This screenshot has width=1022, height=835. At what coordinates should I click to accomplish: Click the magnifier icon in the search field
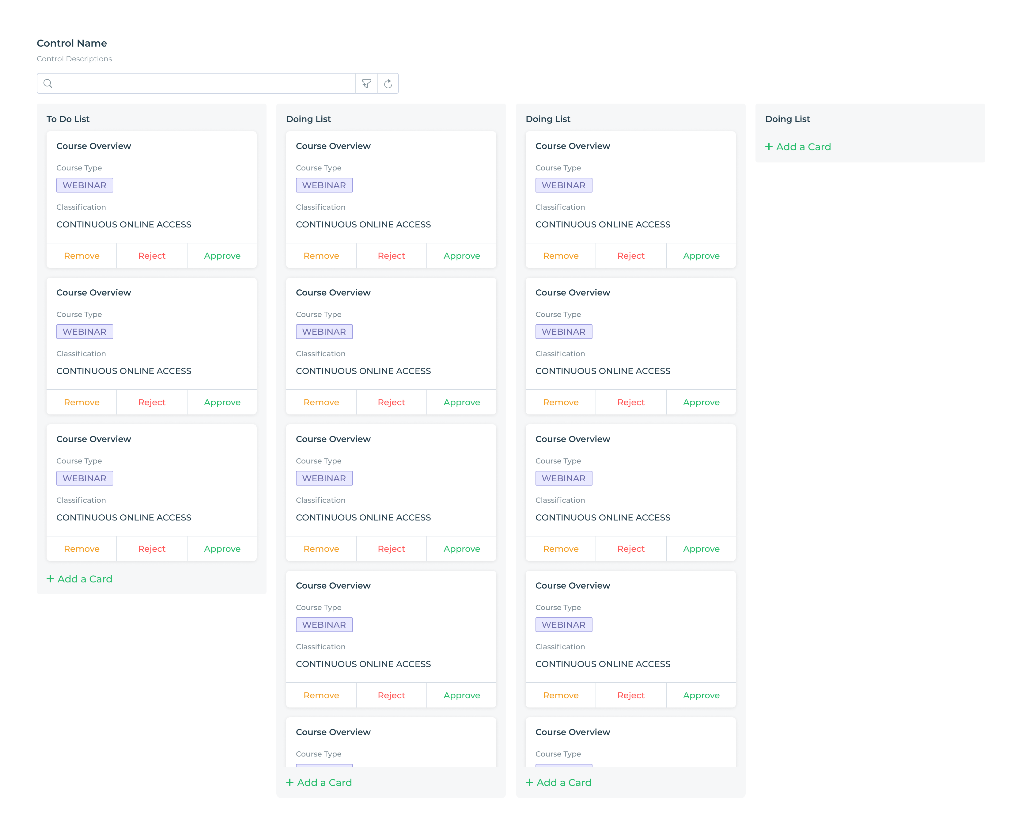coord(48,83)
